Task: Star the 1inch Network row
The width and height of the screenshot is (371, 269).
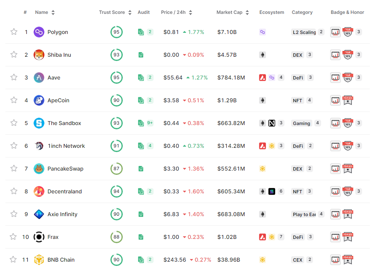Action: pos(14,145)
